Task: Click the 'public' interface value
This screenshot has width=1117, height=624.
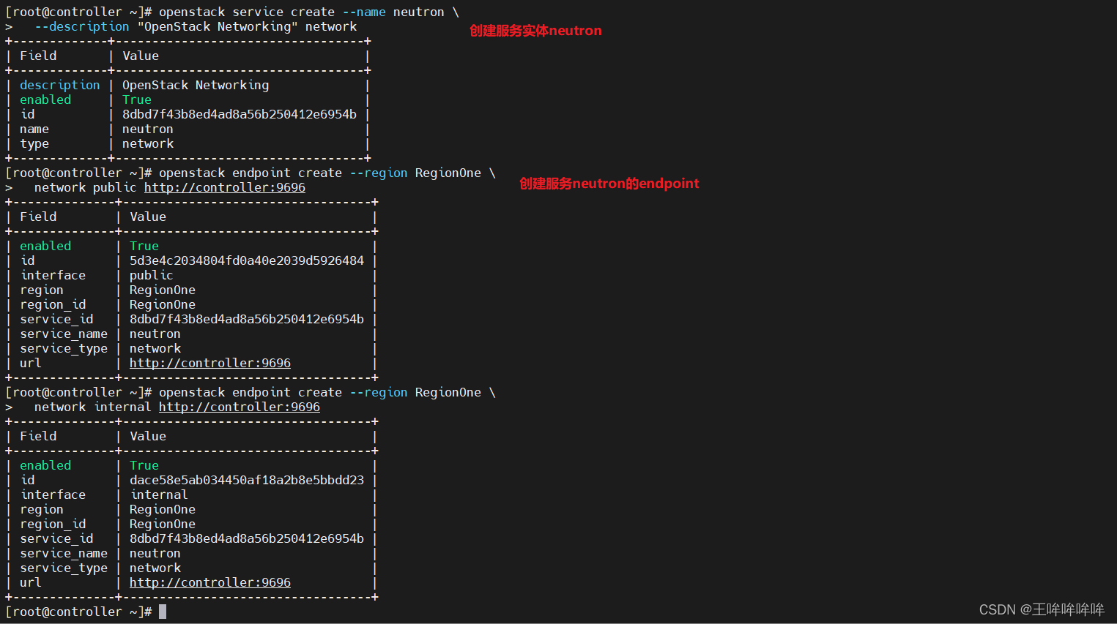Action: coord(152,275)
